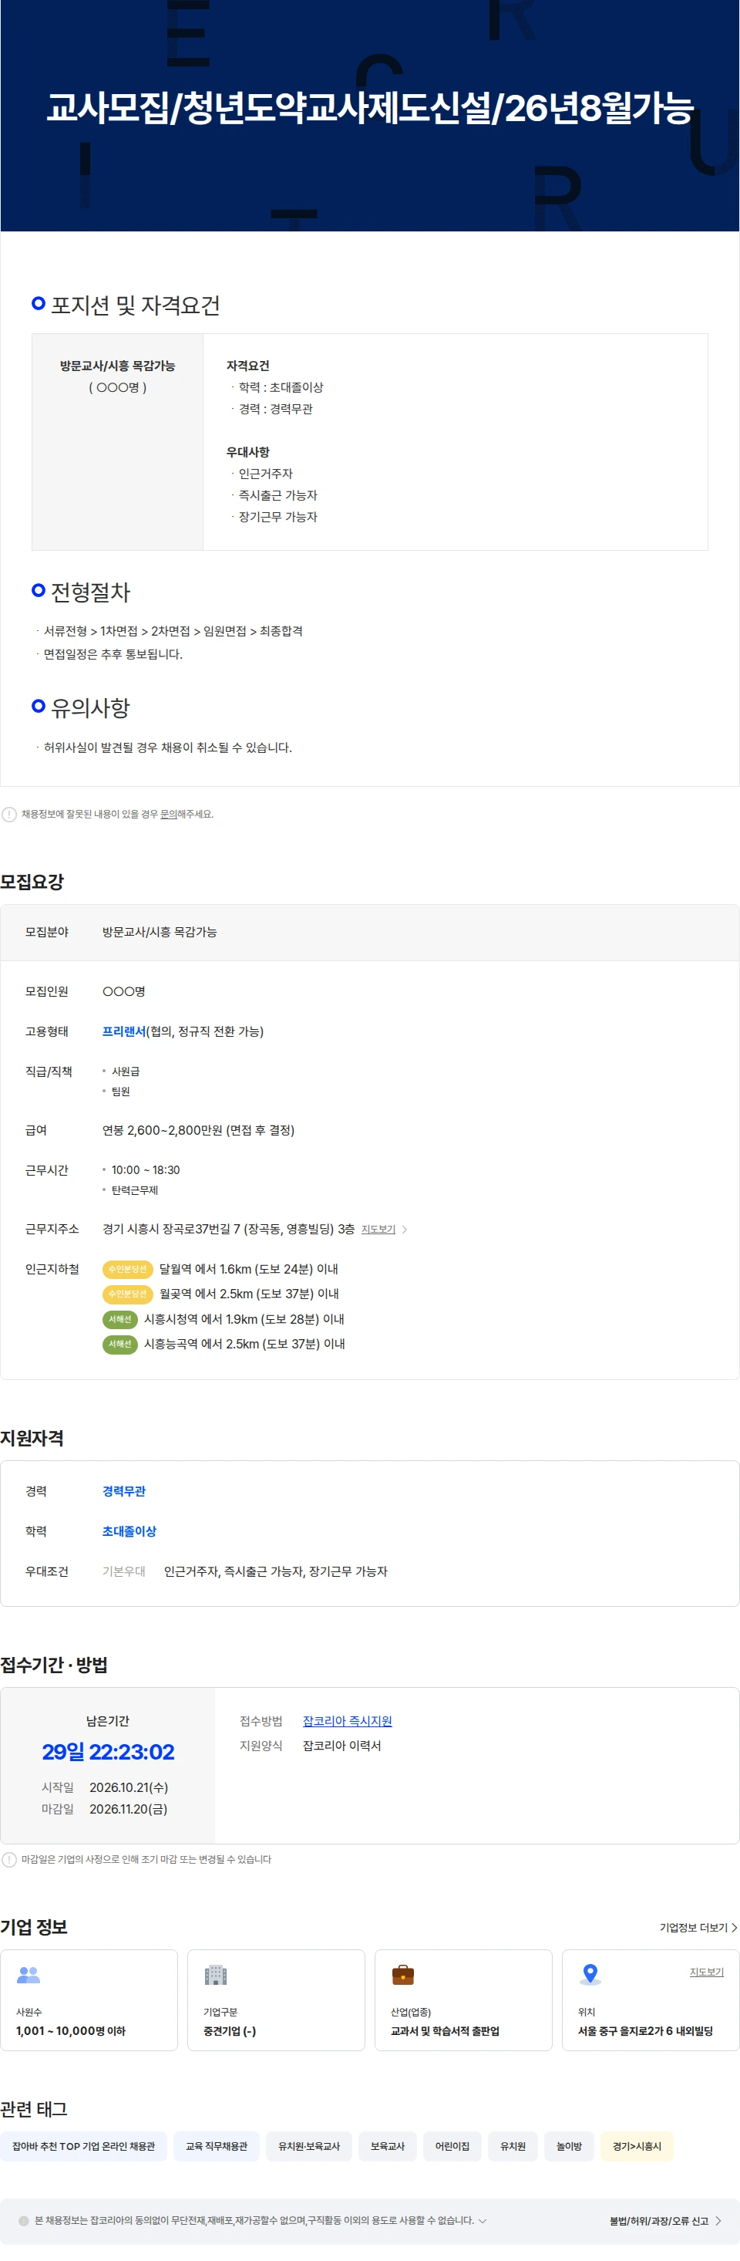Click the 인근거주자, 즉시출근 가능자, 장기근무 가능자 text
Viewport: 740px width, 2261px height.
(x=275, y=1571)
